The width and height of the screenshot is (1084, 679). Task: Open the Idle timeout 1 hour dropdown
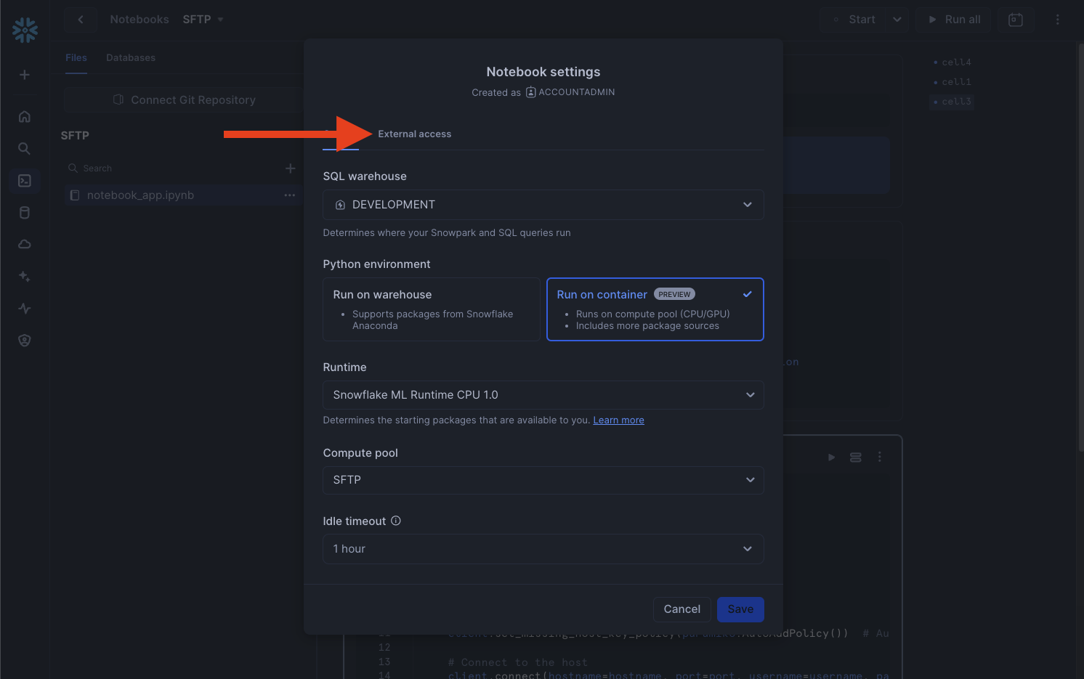(543, 549)
